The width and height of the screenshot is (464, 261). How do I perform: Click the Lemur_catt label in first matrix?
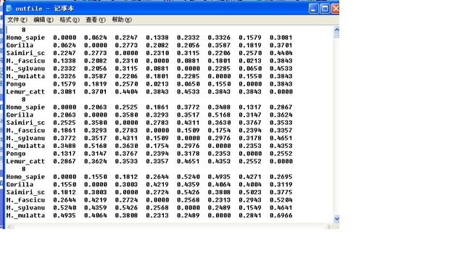pos(25,92)
